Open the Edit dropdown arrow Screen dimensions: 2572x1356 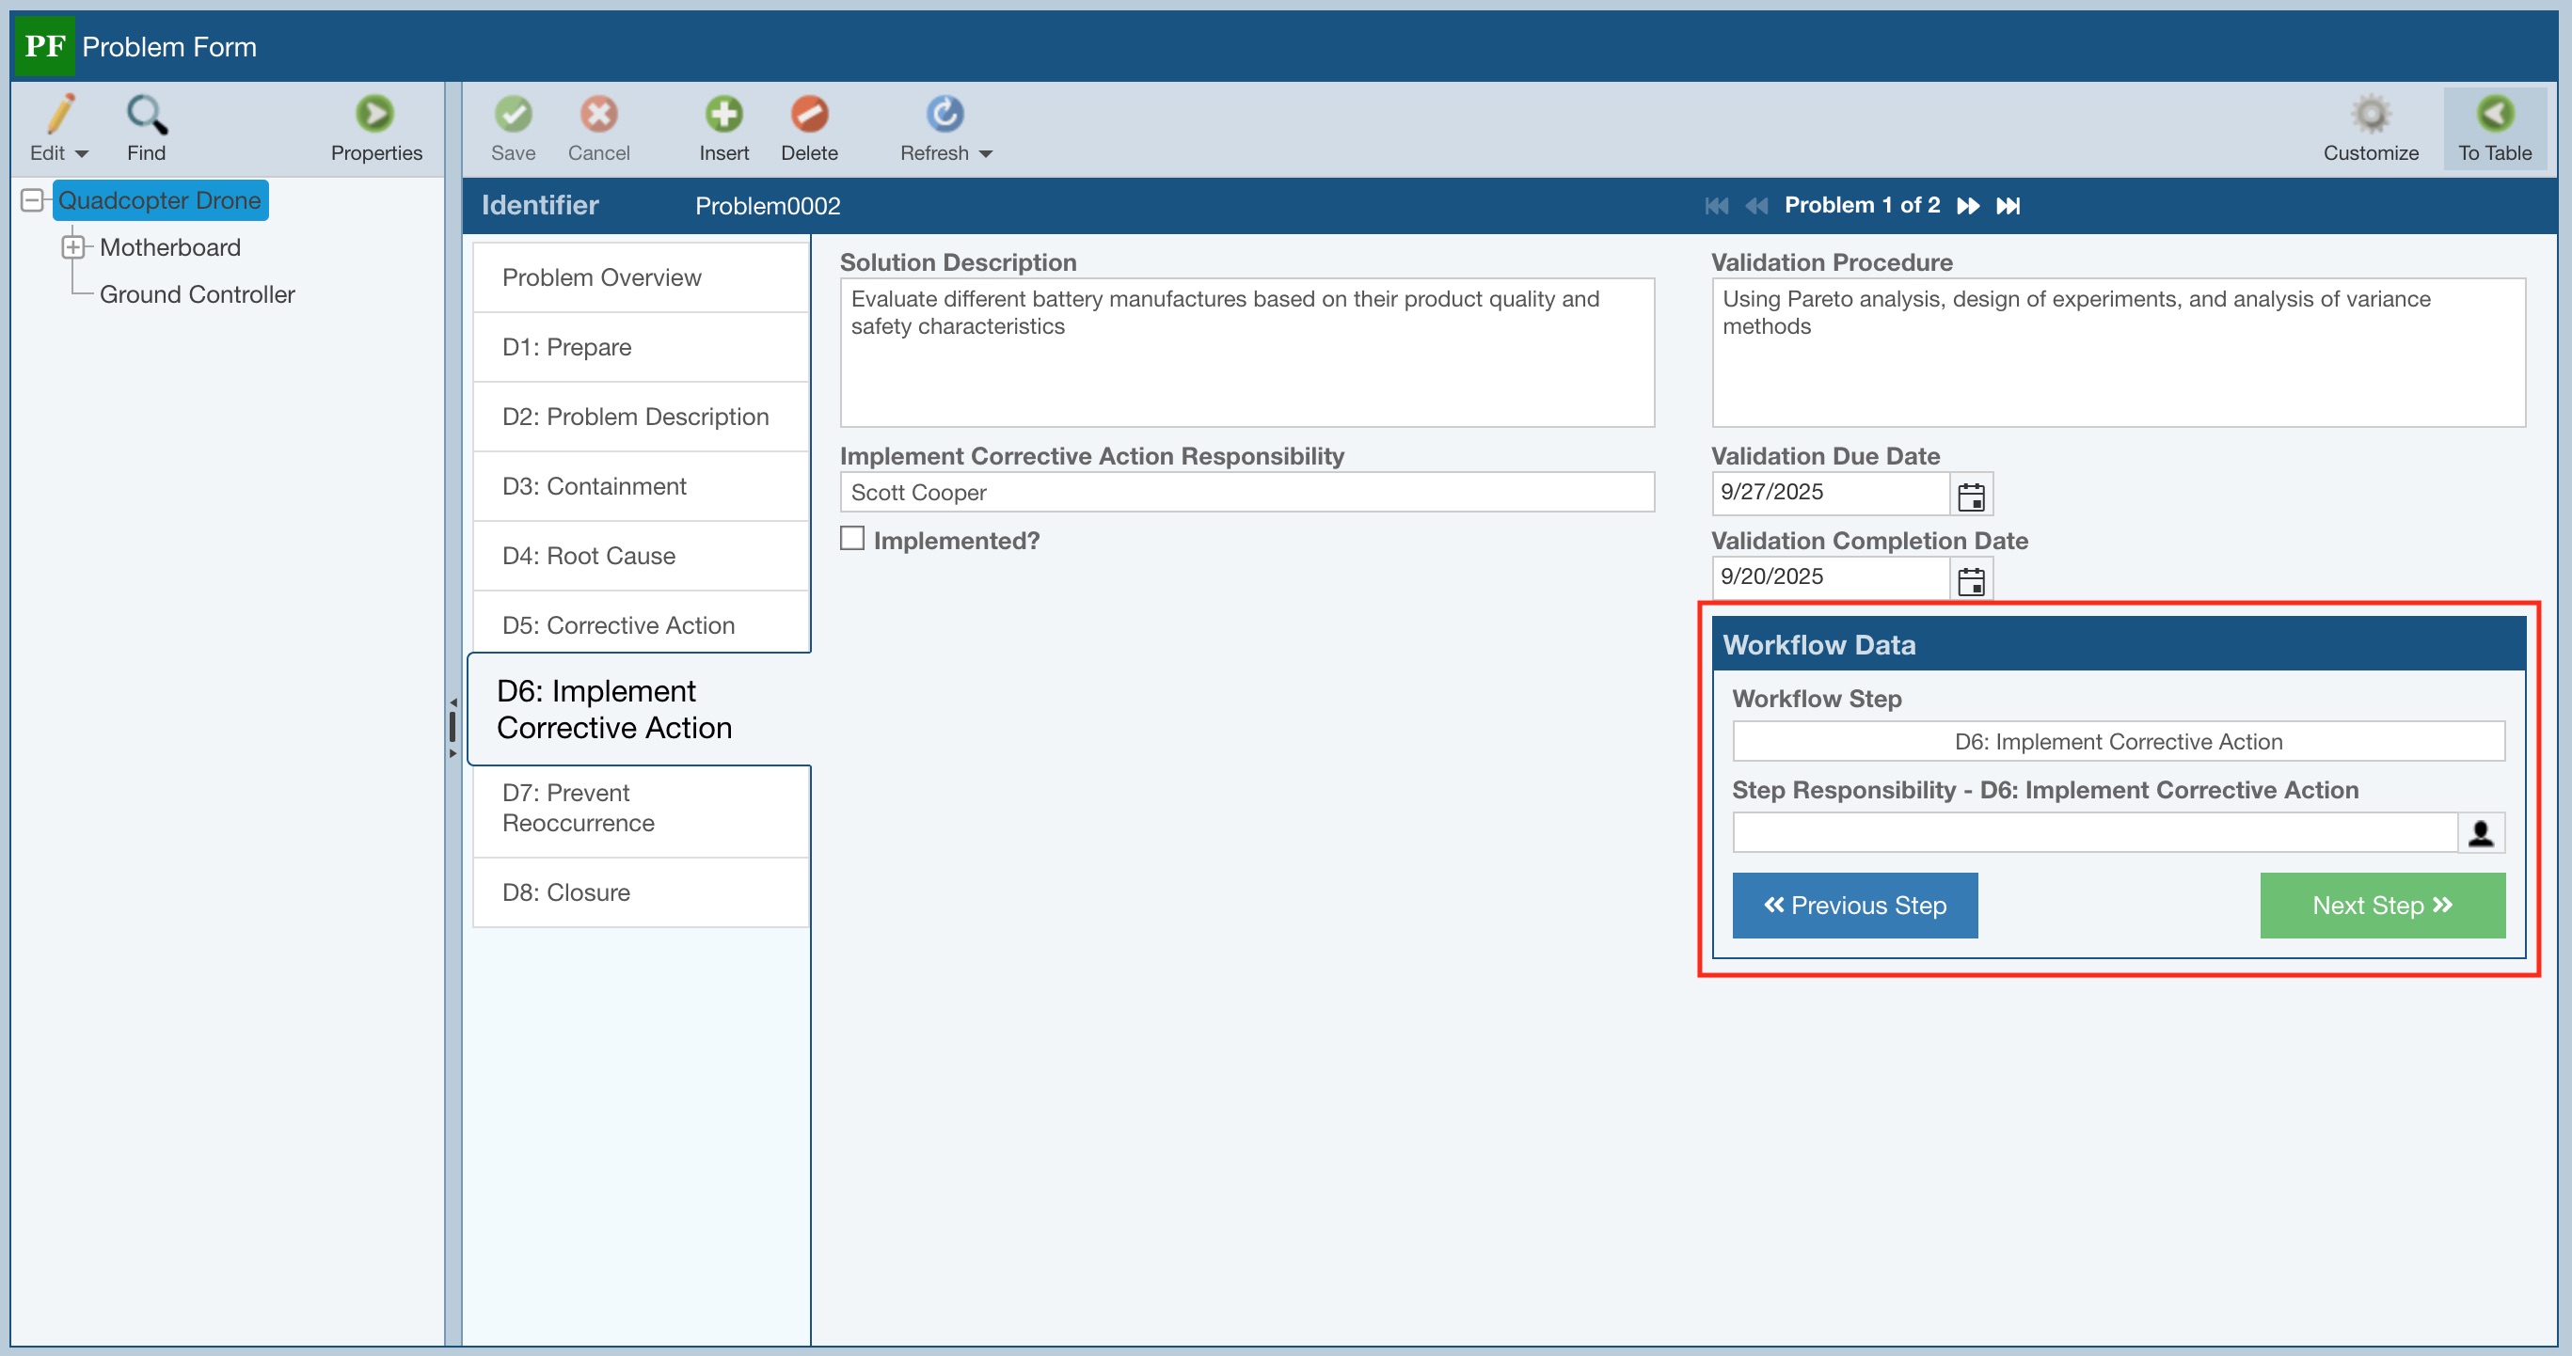[82, 153]
